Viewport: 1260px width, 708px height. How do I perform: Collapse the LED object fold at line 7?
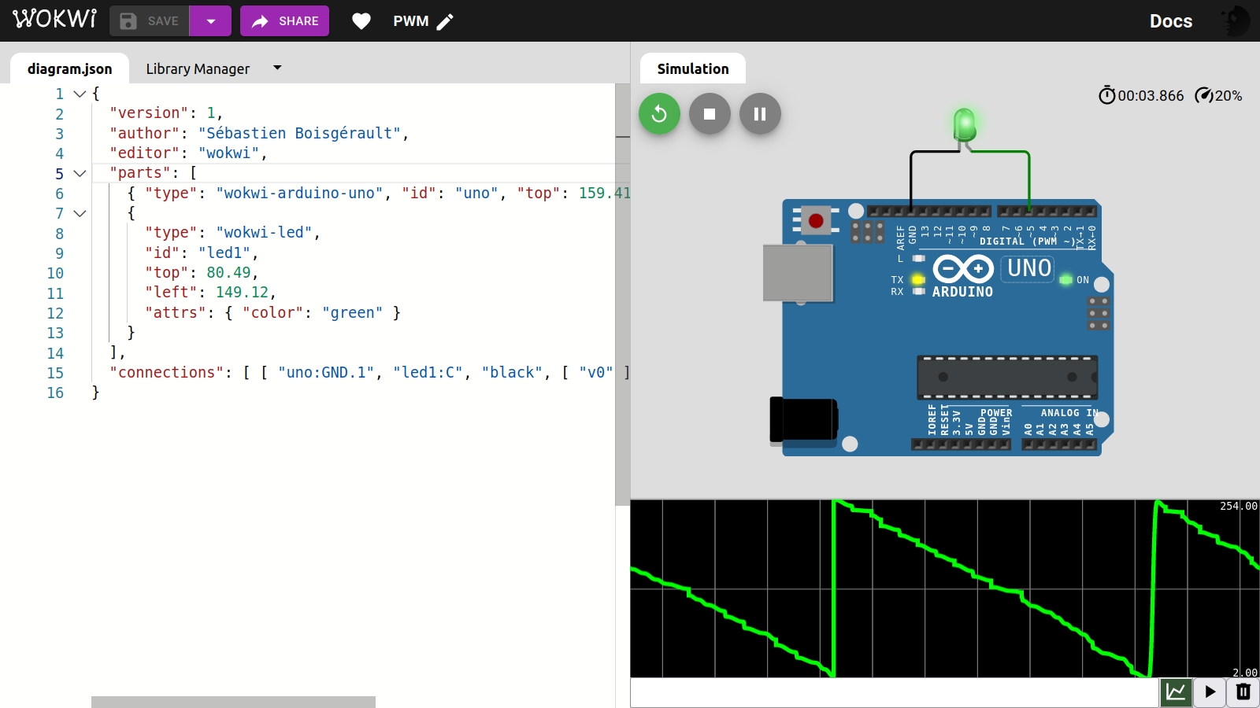(x=80, y=213)
